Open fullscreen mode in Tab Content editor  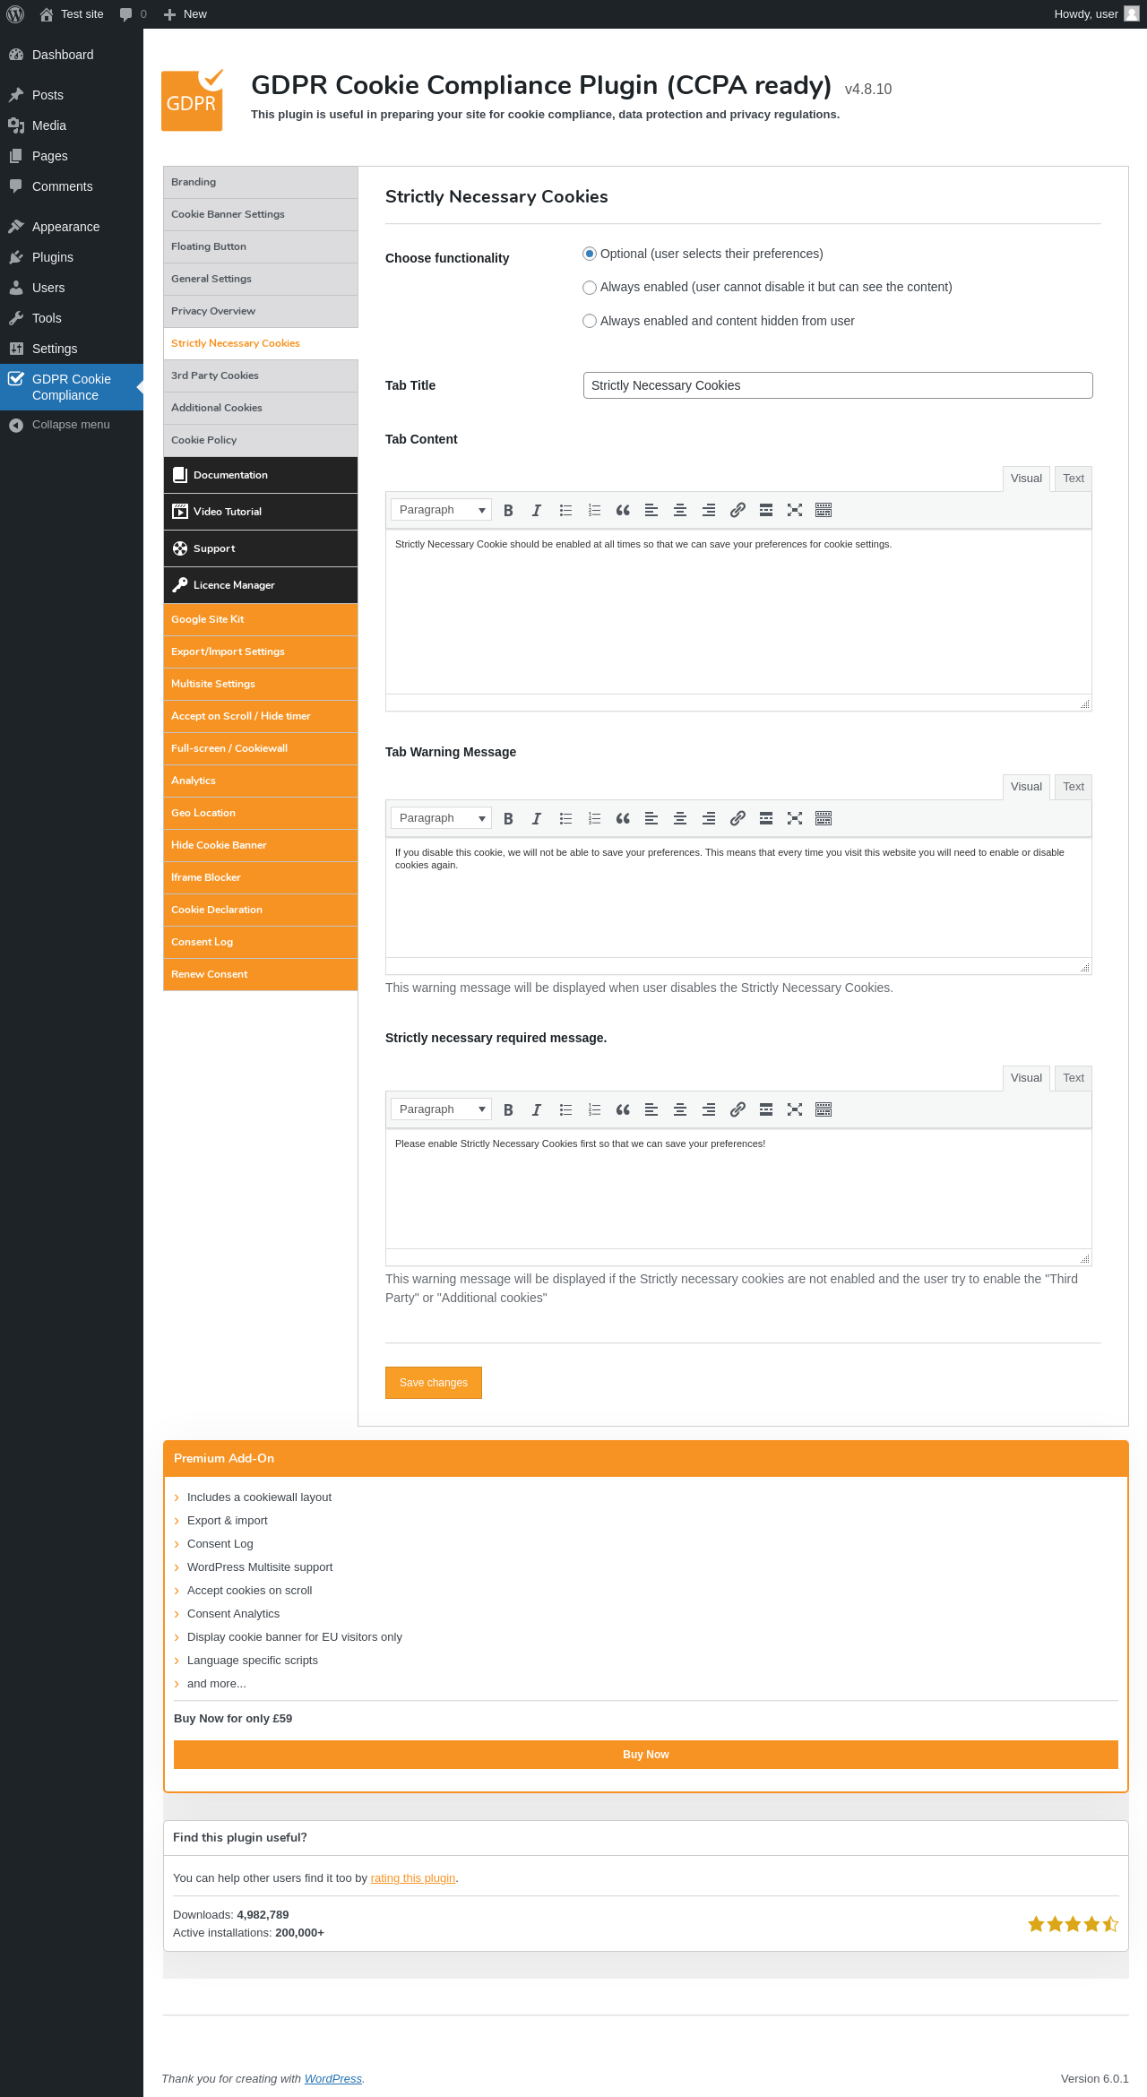tap(795, 510)
